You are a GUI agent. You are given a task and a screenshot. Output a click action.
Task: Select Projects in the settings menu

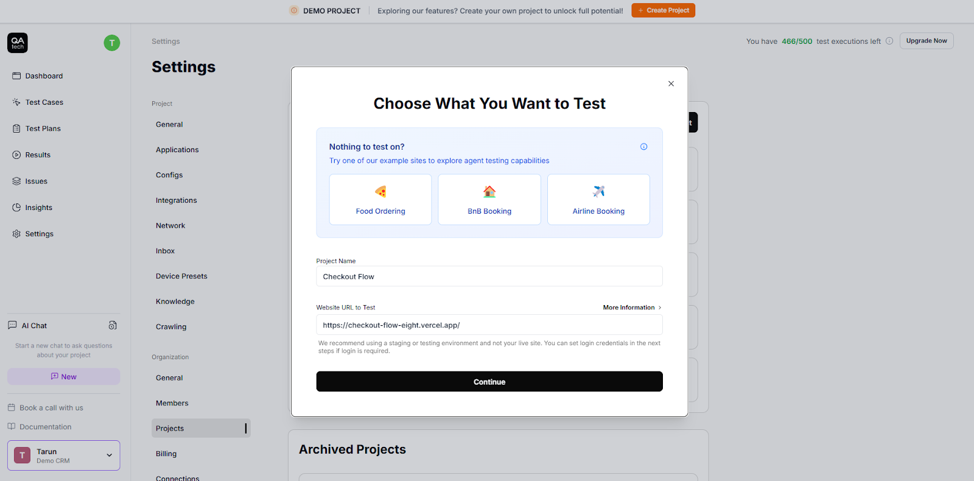pyautogui.click(x=170, y=429)
